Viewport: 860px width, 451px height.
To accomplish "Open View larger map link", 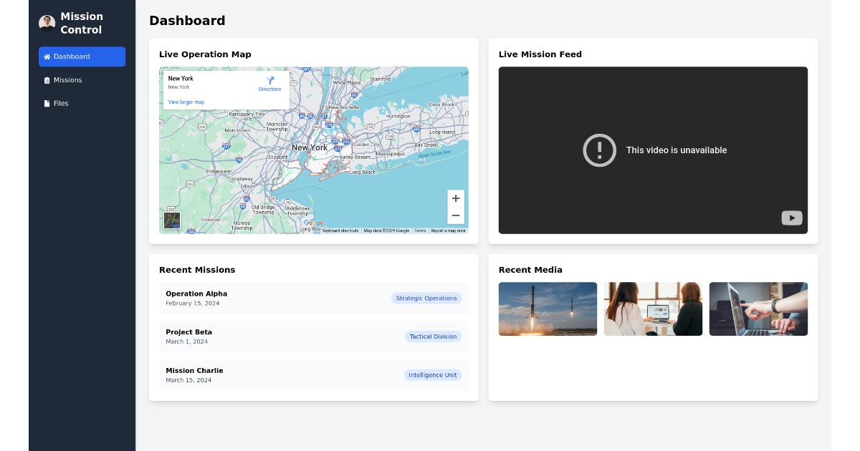I will tap(186, 102).
